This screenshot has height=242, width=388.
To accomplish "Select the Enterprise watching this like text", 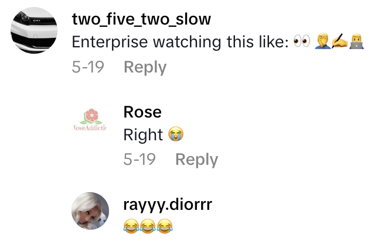I will click(x=181, y=42).
